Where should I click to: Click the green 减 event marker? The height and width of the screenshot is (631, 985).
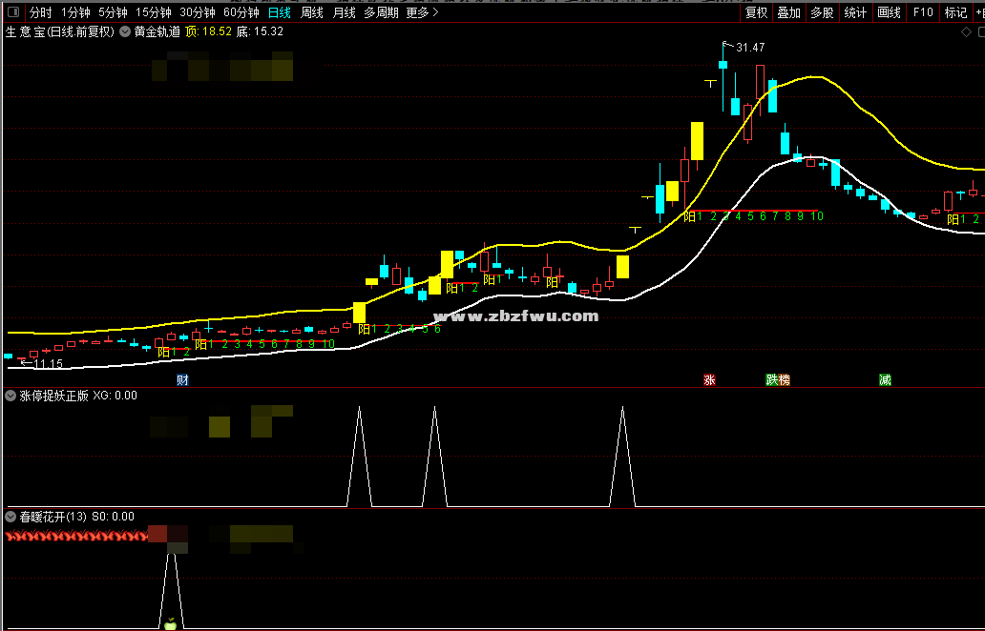click(x=885, y=379)
